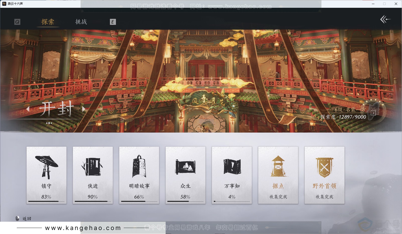Click the 83% progress bar on 镇守
This screenshot has width=402, height=234.
point(46,201)
